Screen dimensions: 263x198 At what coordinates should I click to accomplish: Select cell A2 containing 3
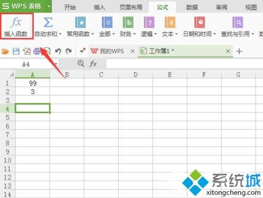[x=33, y=92]
